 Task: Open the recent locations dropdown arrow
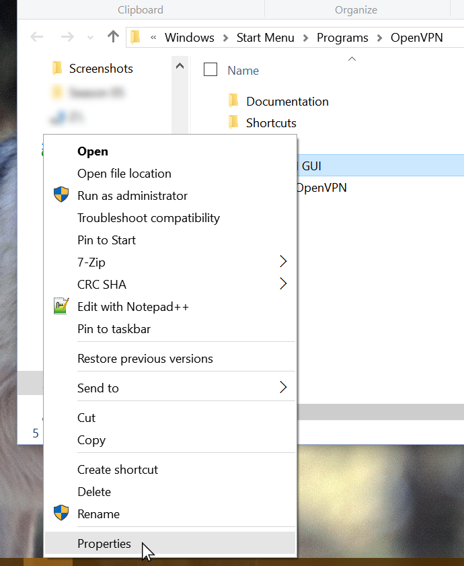(91, 38)
